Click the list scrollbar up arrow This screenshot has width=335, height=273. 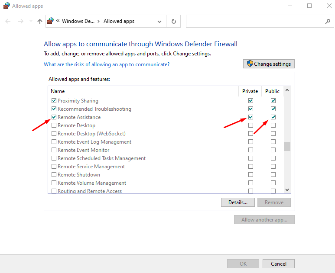tap(287, 90)
